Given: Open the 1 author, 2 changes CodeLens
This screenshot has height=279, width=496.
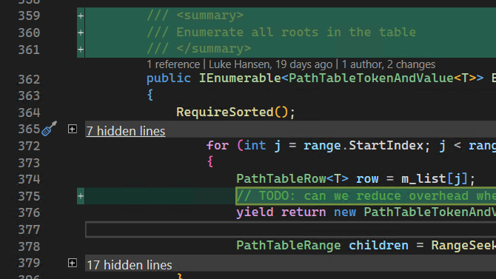Looking at the screenshot, I should click(389, 64).
